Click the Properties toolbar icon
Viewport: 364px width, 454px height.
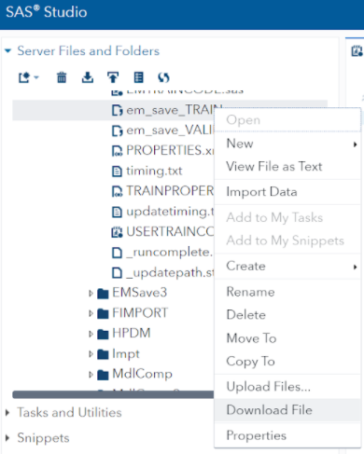[138, 77]
